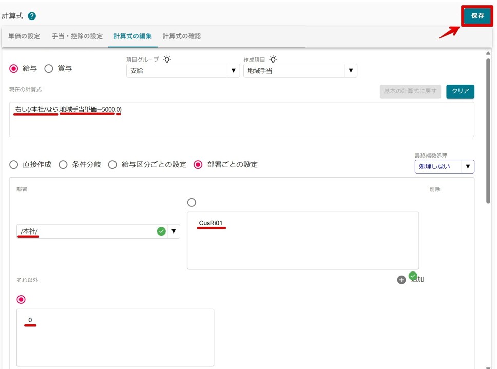Click the 現在の計算式 label
The width and height of the screenshot is (497, 369).
[25, 90]
